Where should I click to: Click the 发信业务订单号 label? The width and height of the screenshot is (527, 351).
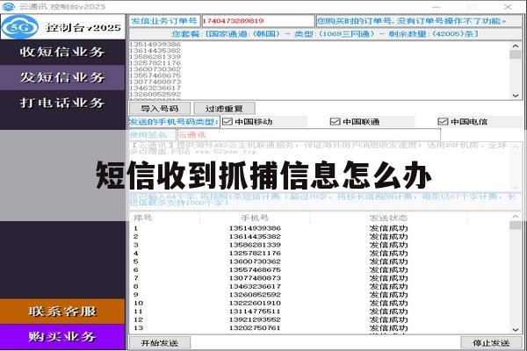point(164,21)
